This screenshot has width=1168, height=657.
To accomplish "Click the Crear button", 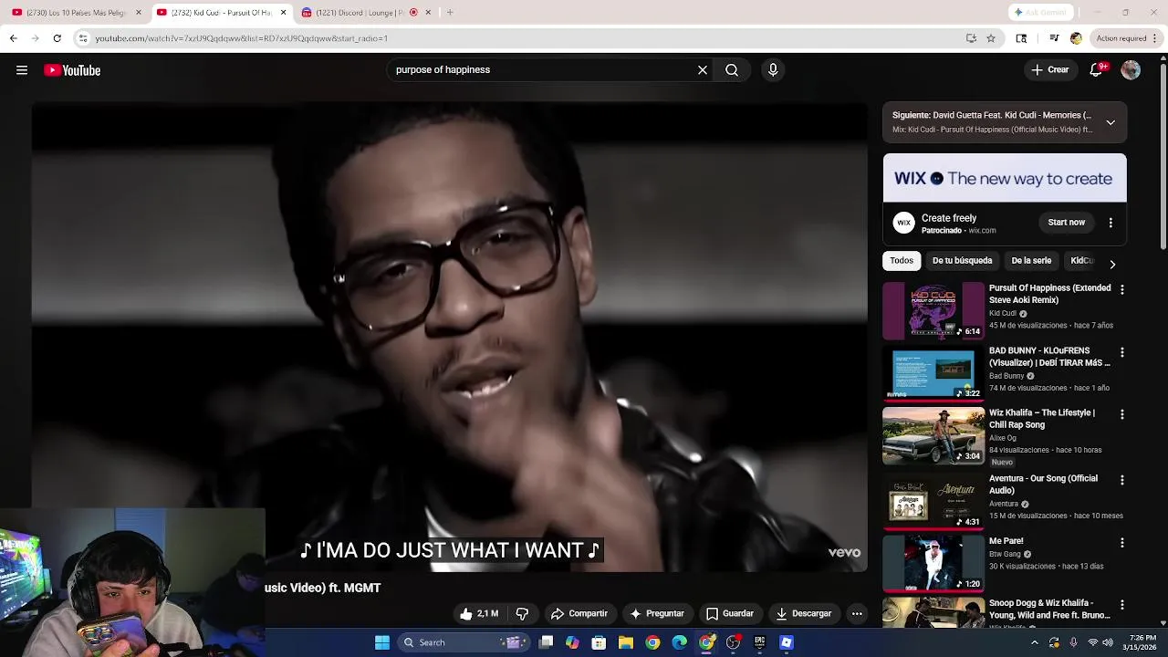I will [1049, 70].
